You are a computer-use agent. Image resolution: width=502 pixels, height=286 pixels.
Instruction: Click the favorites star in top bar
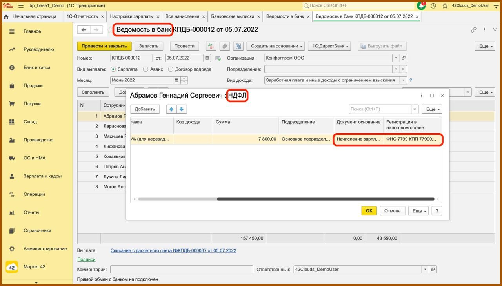click(x=445, y=6)
